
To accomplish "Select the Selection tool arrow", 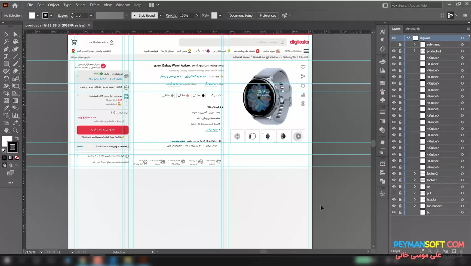I will pos(6,34).
